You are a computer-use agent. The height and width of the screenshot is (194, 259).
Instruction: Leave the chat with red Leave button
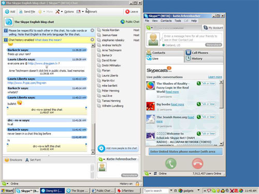click(x=132, y=11)
